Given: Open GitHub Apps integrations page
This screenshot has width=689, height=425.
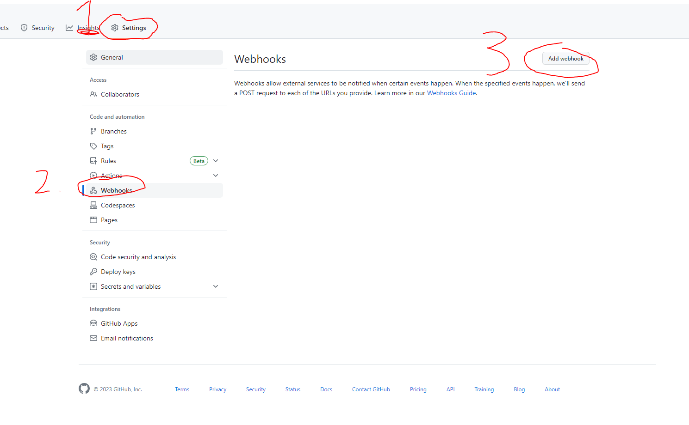Looking at the screenshot, I should tap(155, 323).
